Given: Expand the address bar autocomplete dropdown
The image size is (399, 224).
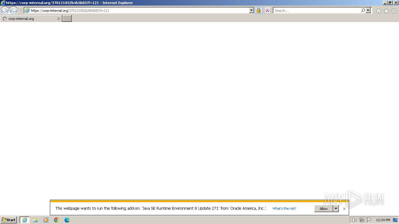Looking at the screenshot, I should 252,10.
